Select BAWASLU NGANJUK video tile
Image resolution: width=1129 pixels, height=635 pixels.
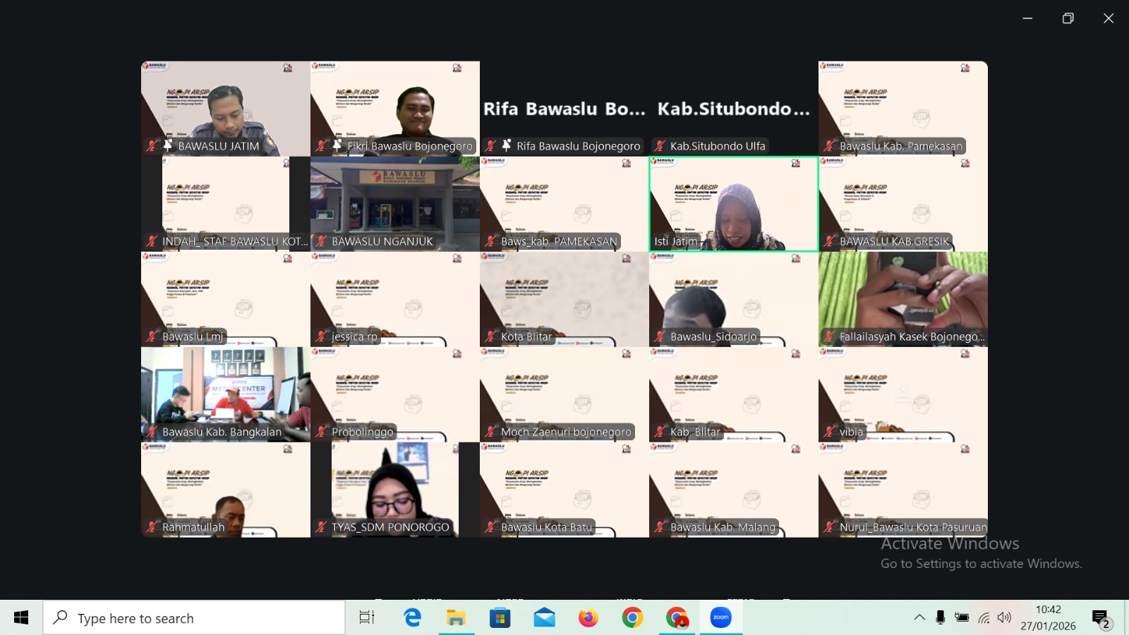click(x=395, y=204)
